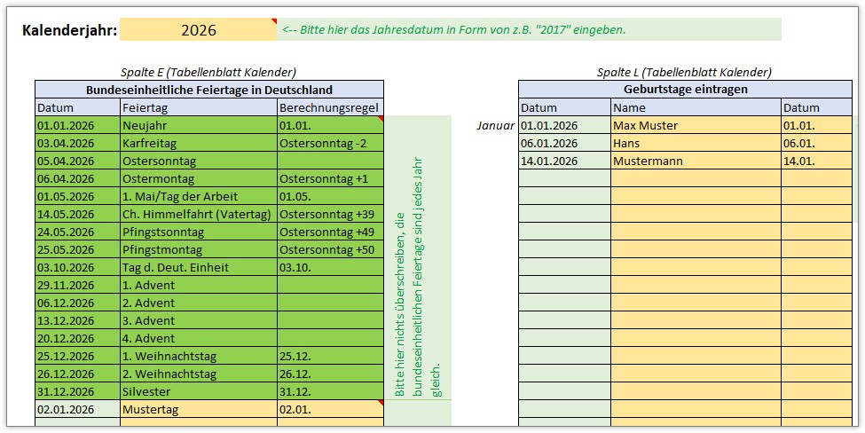Image resolution: width=865 pixels, height=433 pixels.
Task: Select the 'Hans' birthday name cell
Action: (695, 143)
